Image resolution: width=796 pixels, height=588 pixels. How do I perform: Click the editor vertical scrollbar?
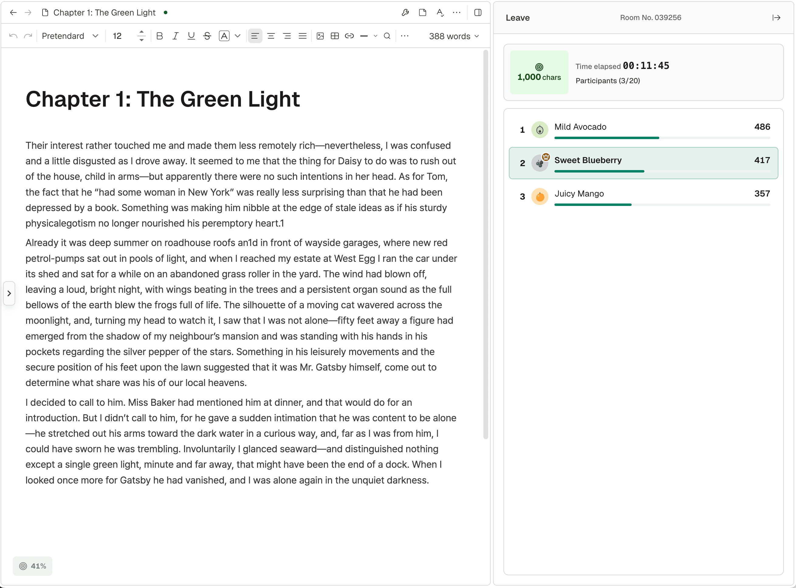[485, 244]
